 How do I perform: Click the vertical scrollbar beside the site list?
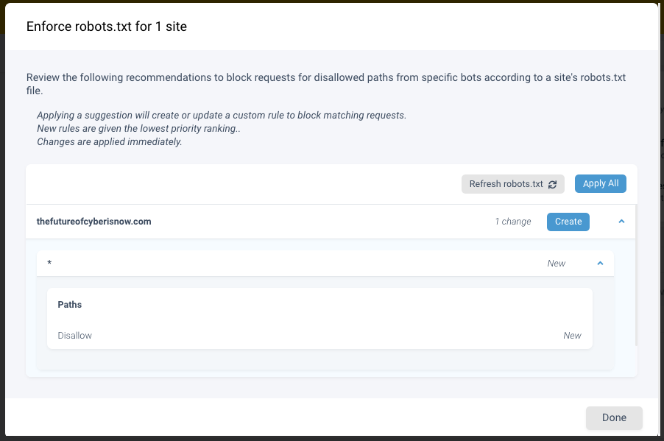pyautogui.click(x=636, y=275)
